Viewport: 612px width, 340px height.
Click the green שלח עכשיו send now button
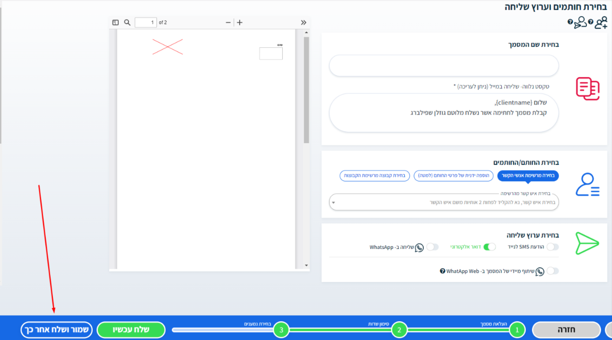pyautogui.click(x=131, y=330)
